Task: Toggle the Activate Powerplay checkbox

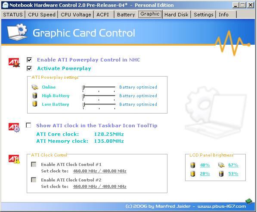Action: (x=29, y=68)
